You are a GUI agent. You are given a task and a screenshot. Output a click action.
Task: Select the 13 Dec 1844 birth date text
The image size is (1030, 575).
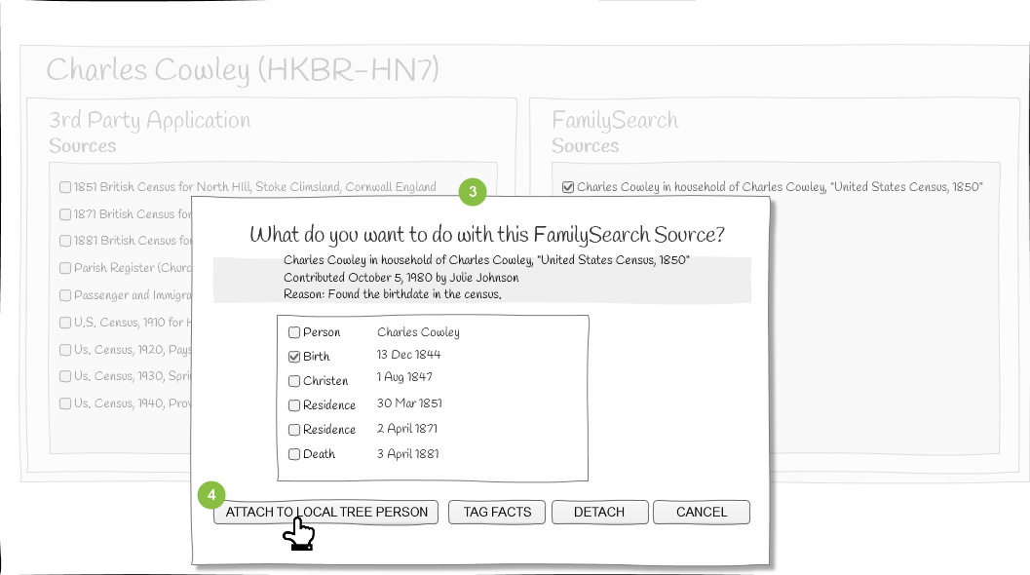coord(408,355)
